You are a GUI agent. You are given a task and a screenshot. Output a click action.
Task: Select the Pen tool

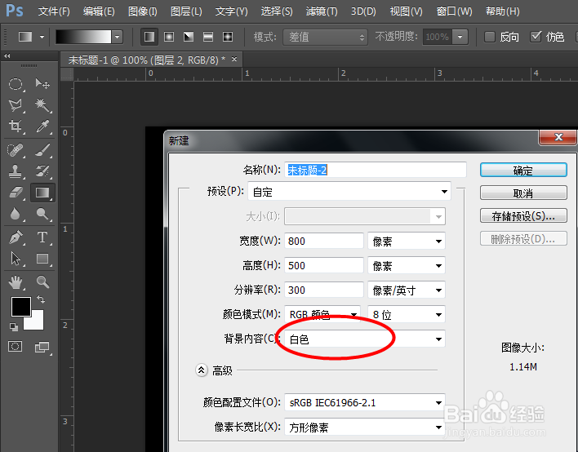pos(16,237)
